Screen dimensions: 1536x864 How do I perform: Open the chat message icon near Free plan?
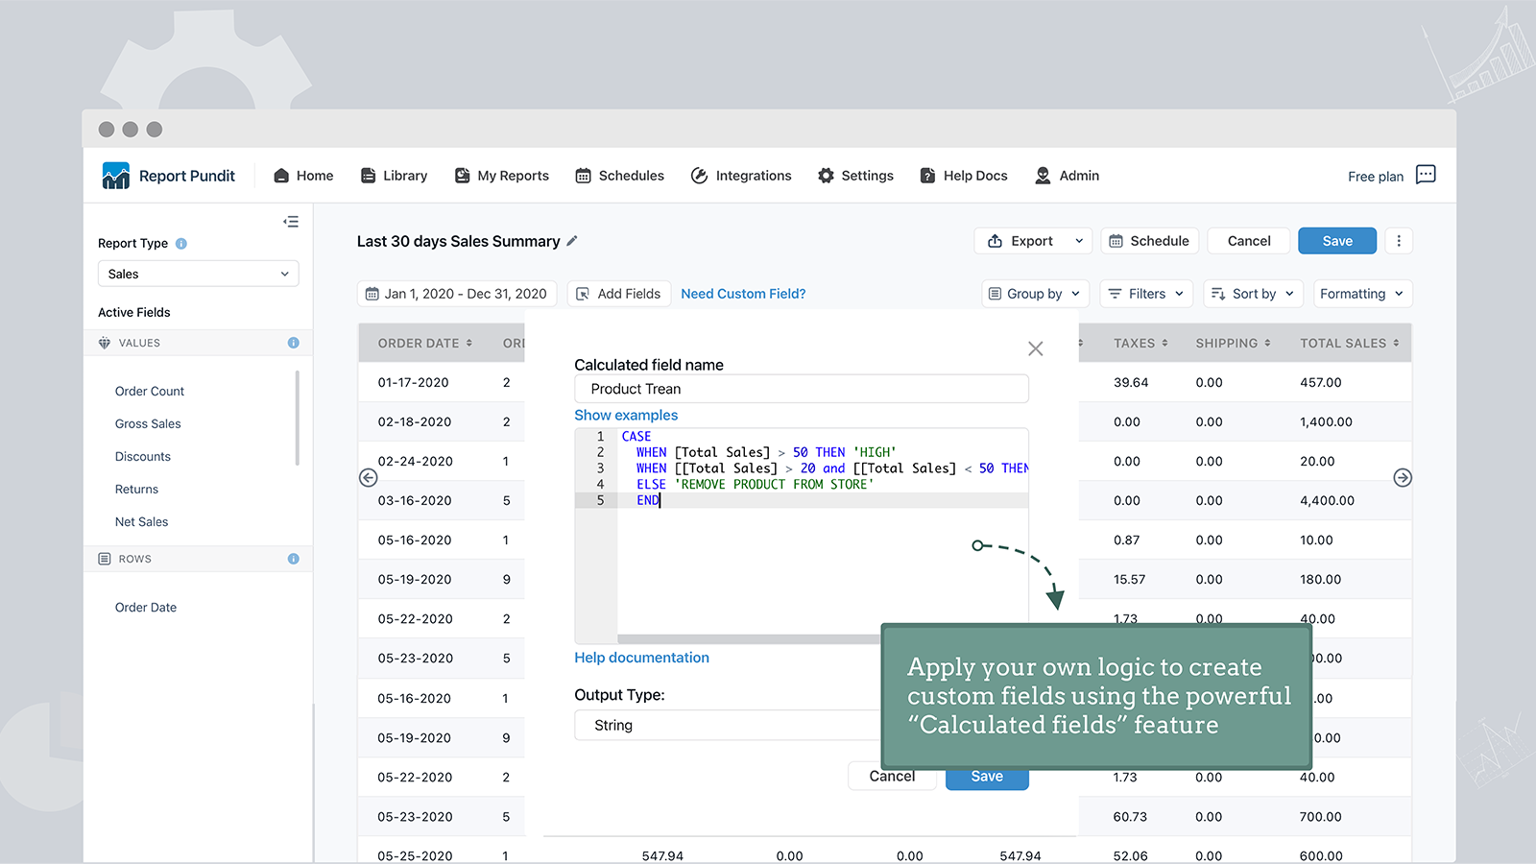click(1426, 175)
